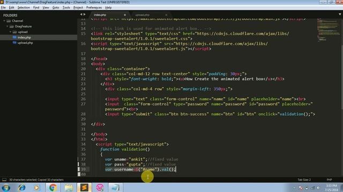The image size is (343, 192).
Task: Click line number 35 in the gutter
Action: coord(83,149)
